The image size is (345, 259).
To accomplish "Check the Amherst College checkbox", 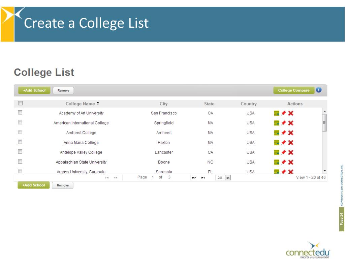I will 20,132.
